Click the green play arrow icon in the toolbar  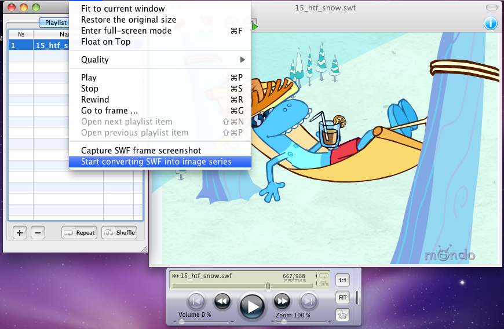tap(254, 26)
